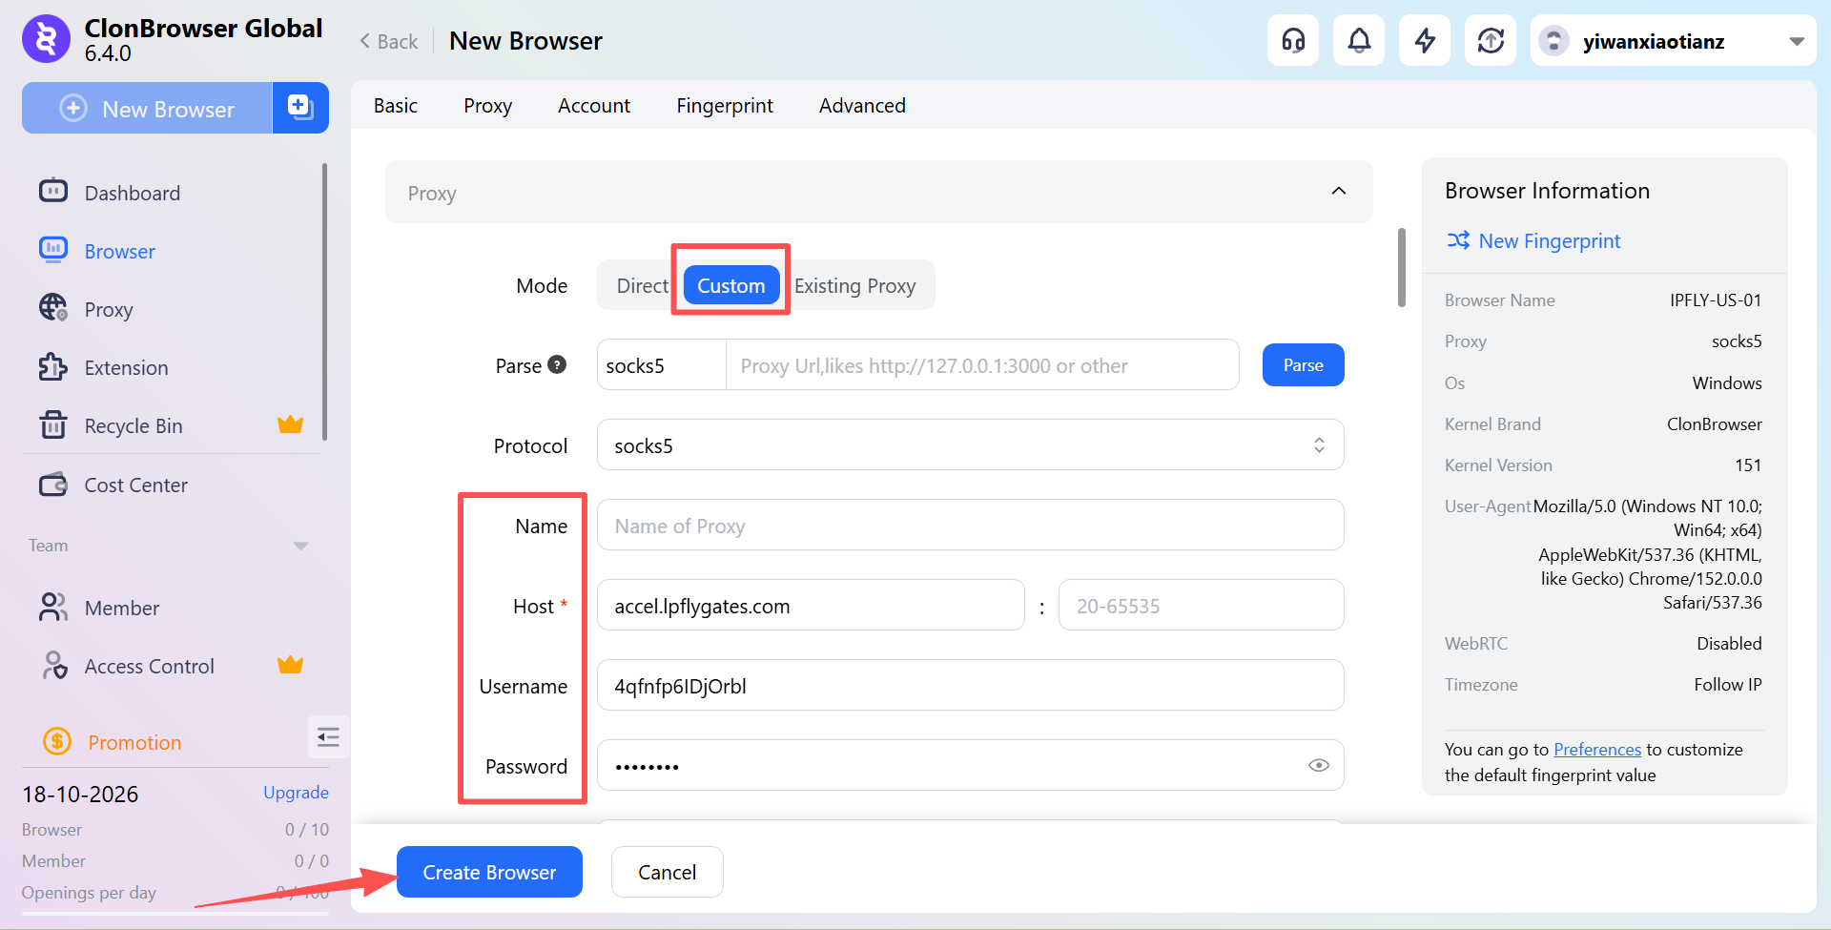The height and width of the screenshot is (930, 1831).
Task: Select the Existing Proxy mode
Action: point(854,285)
